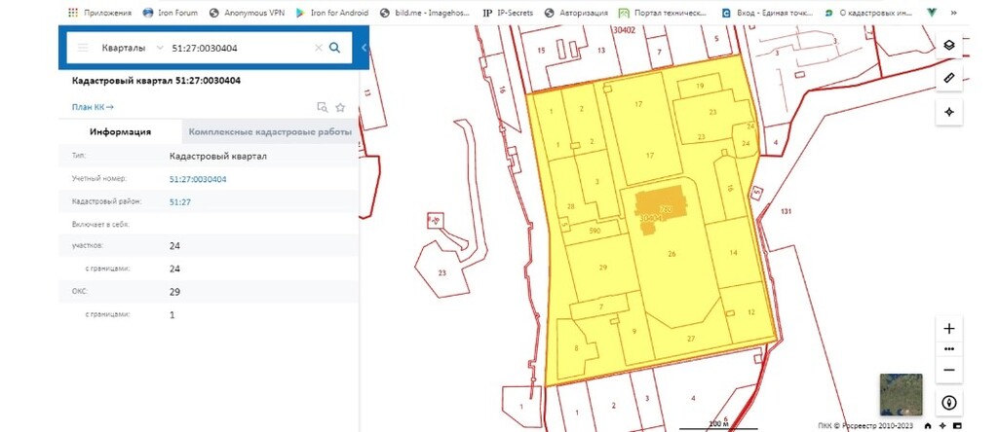Switch to the Информация tab

120,132
